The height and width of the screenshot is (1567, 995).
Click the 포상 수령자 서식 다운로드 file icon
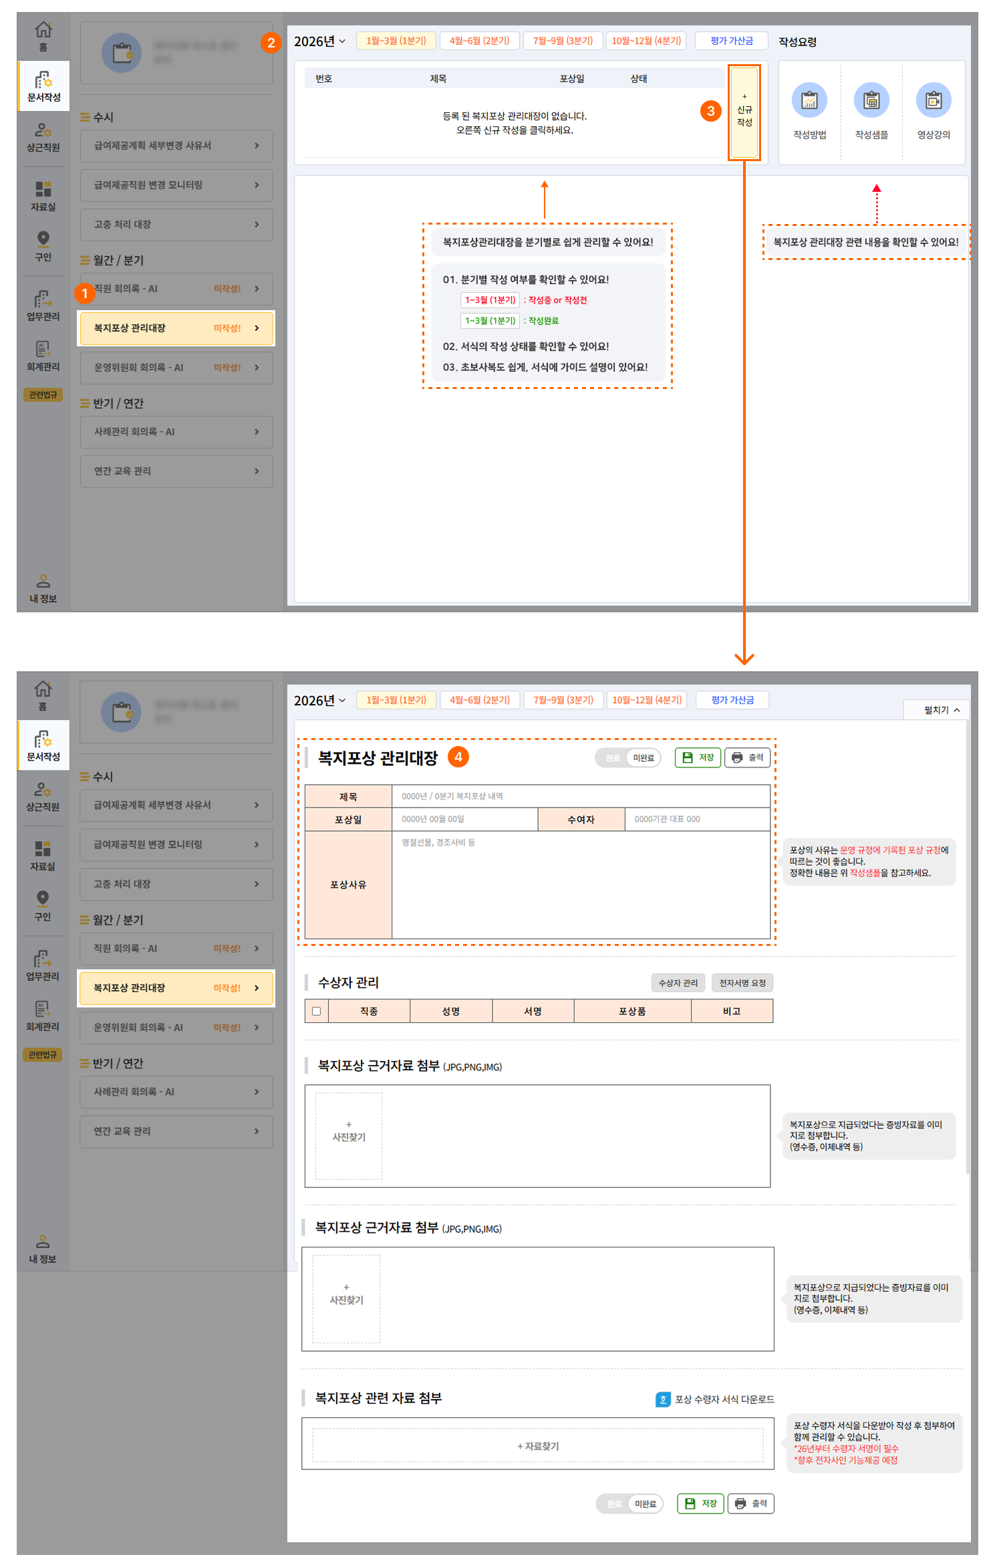click(663, 1399)
